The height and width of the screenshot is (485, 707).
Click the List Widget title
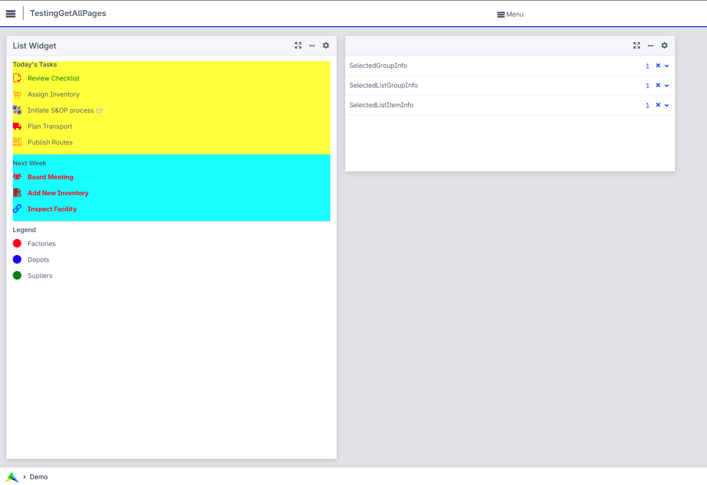(x=35, y=46)
